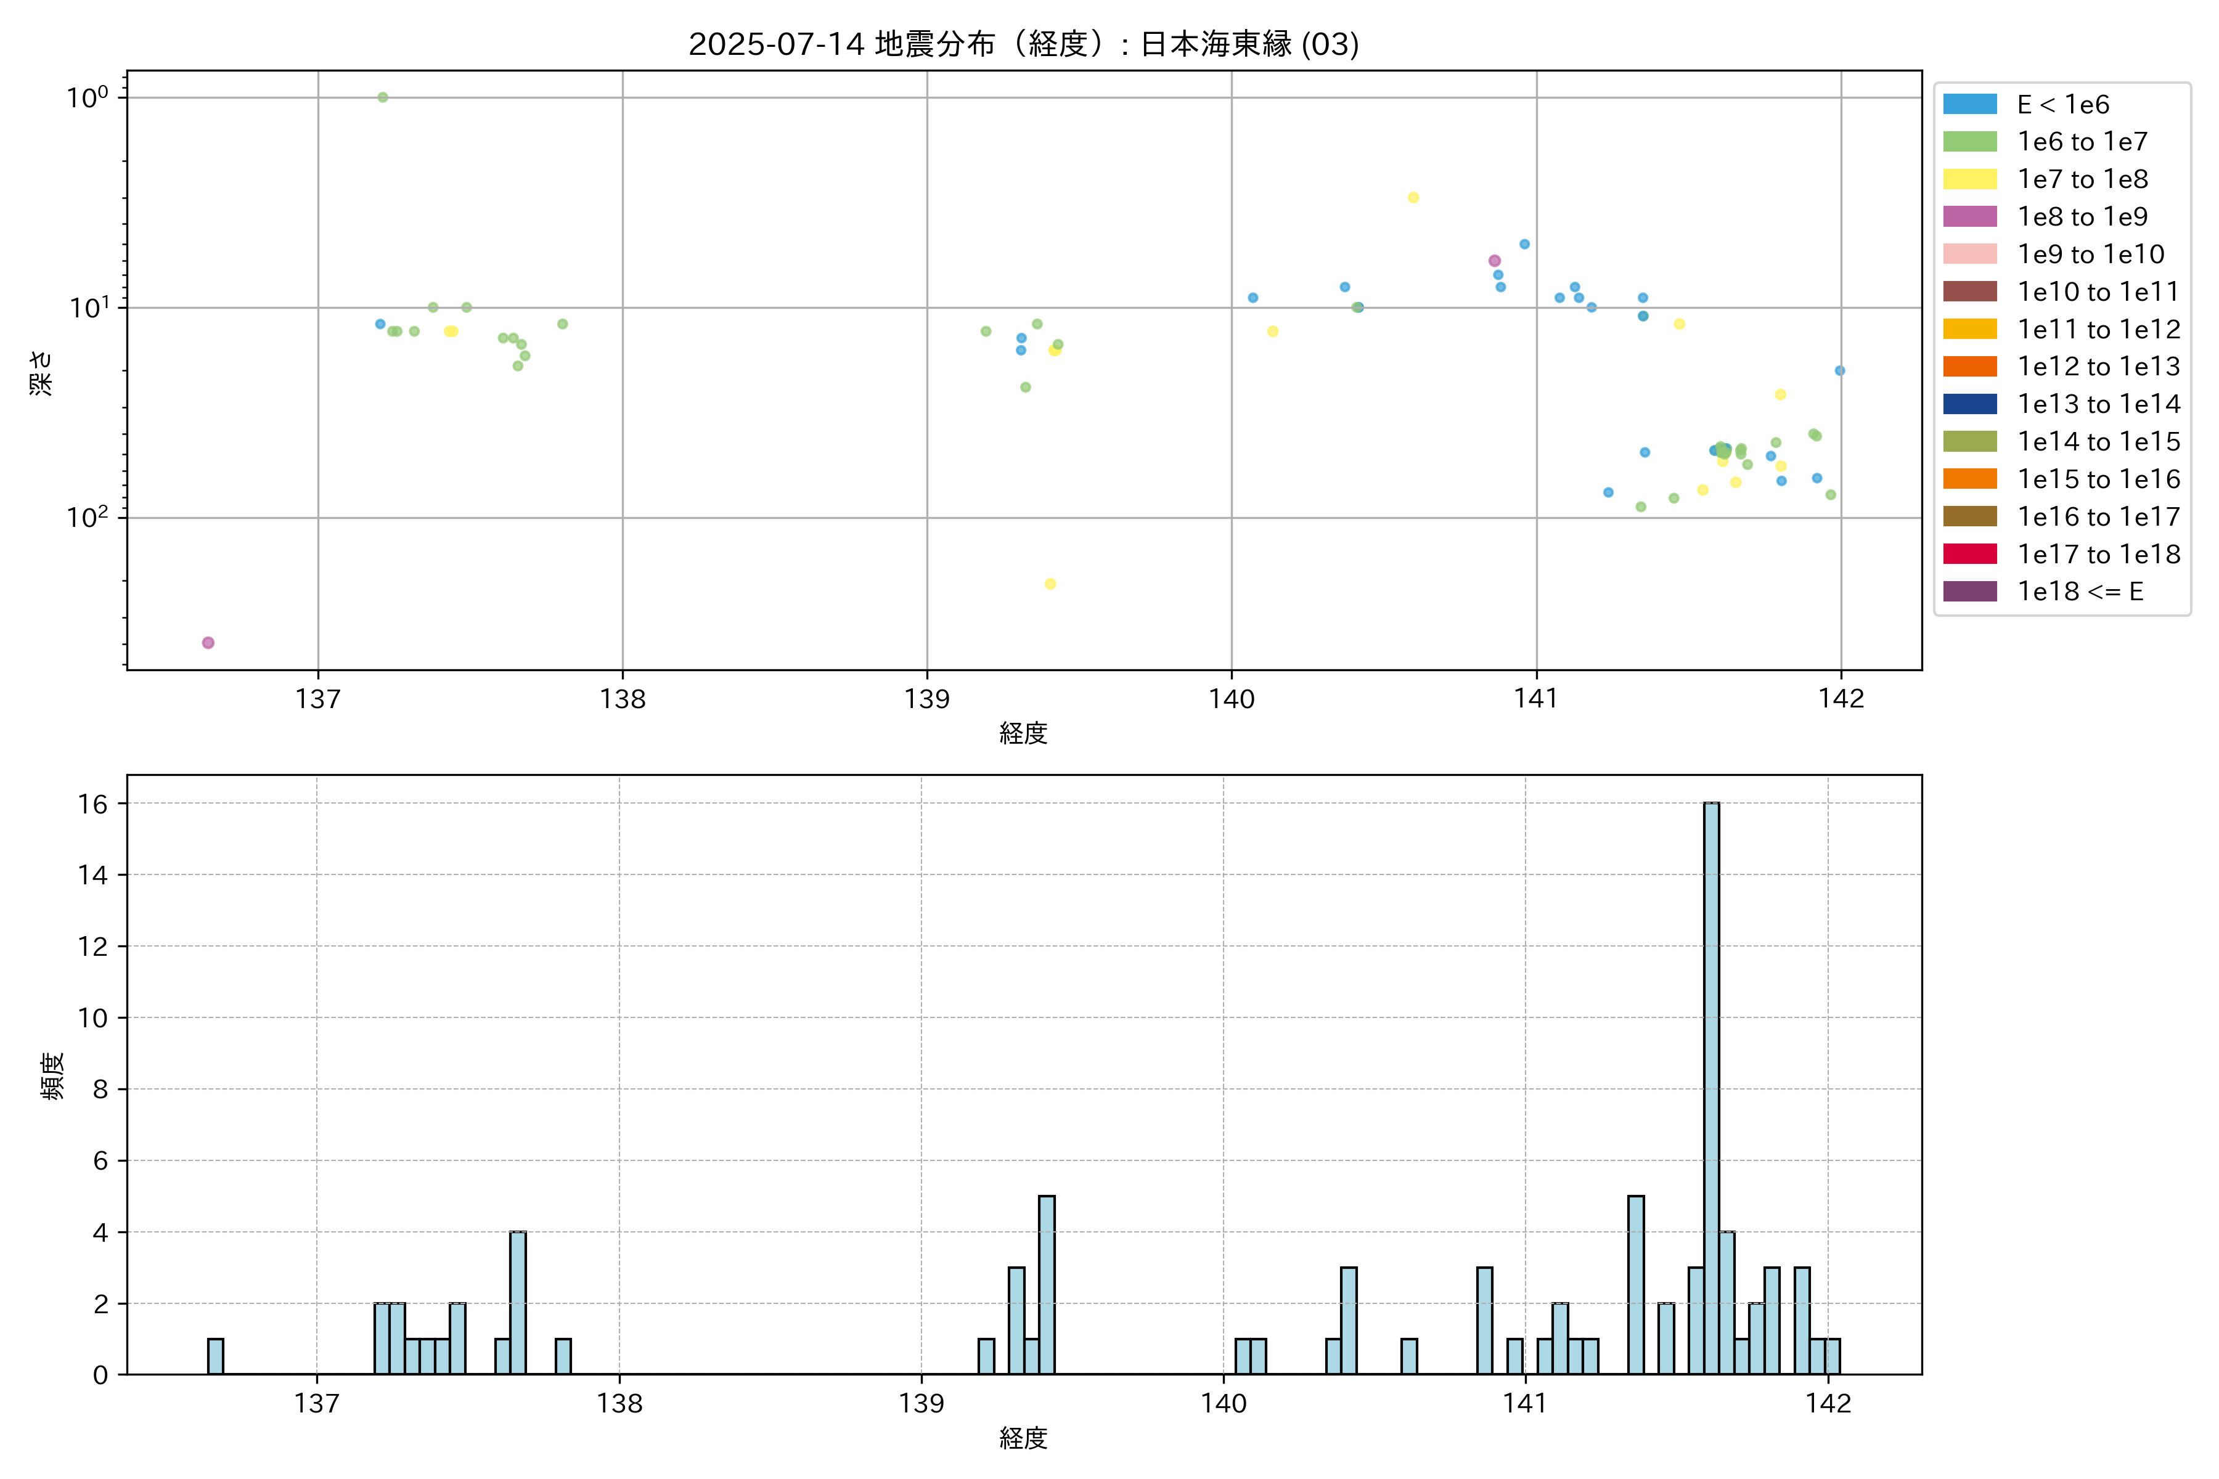Click the green '1e6 to 1e7' legend swatch
The height and width of the screenshot is (1479, 2219).
[1970, 142]
